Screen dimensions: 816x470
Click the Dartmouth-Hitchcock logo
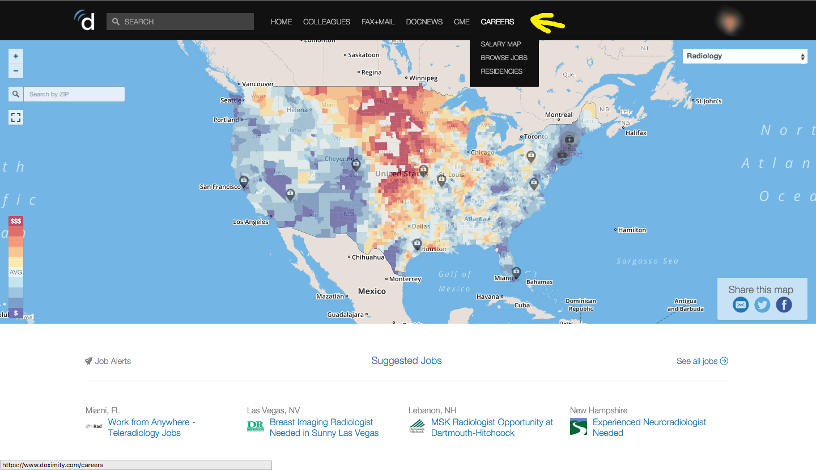(417, 427)
